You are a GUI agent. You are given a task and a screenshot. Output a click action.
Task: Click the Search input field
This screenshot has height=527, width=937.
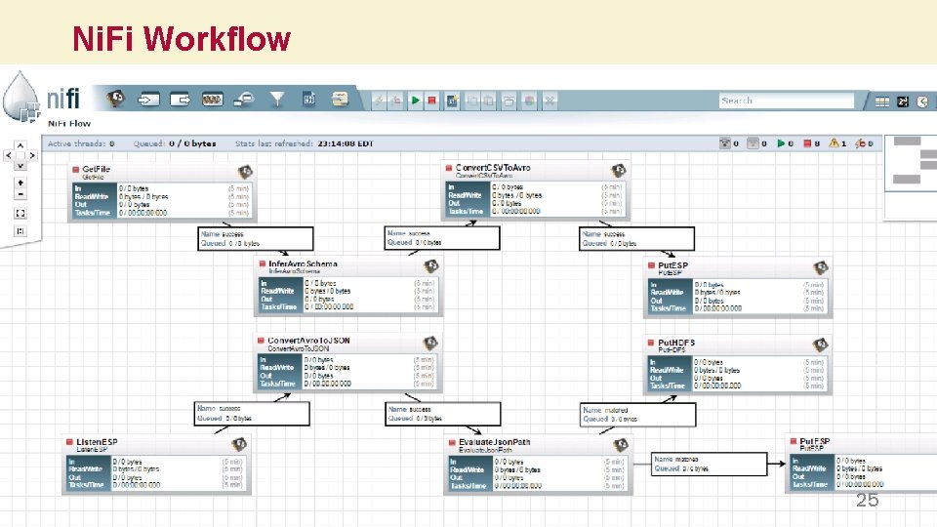(x=787, y=101)
